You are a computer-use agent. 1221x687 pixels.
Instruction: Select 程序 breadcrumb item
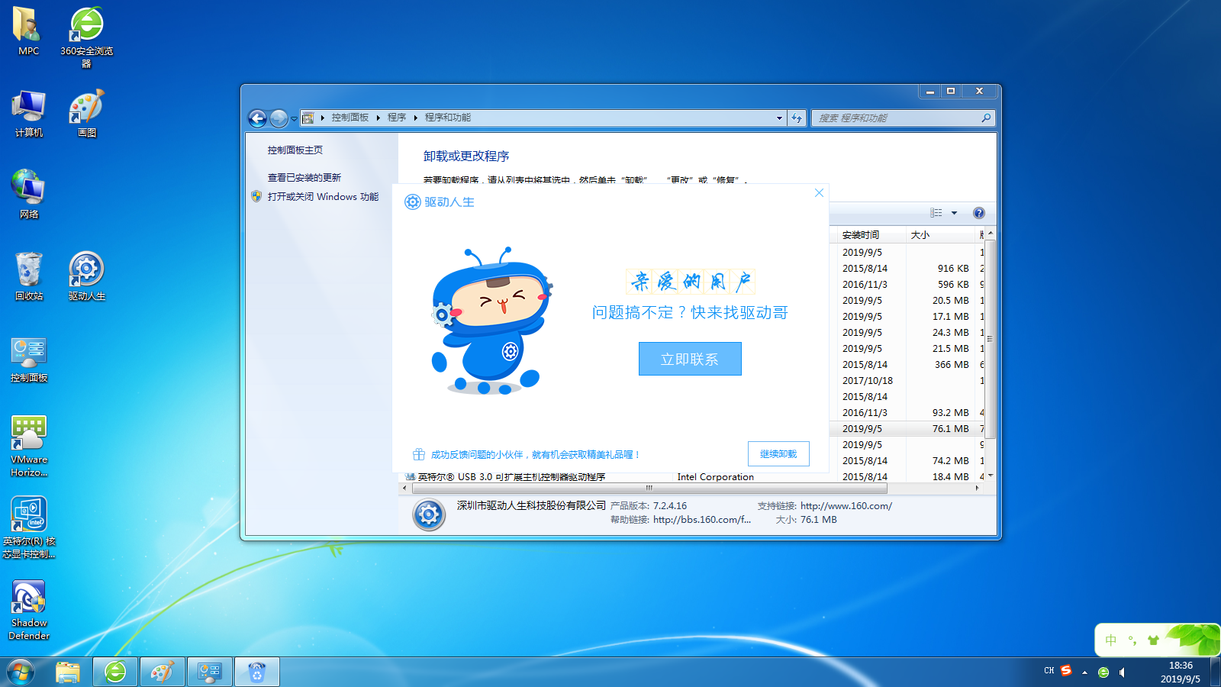pos(397,118)
